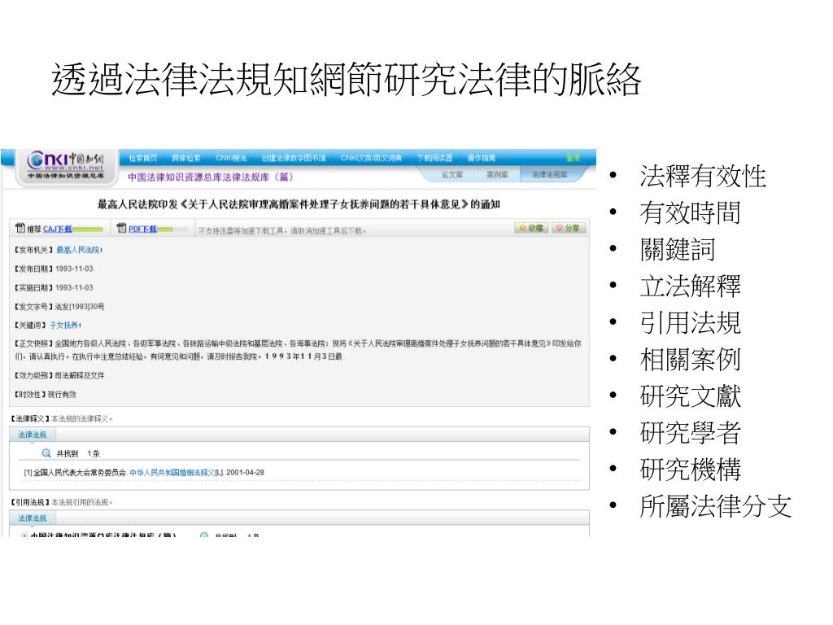Select the 法律法规库 tab
Screen dimensions: 833x625
pos(550,175)
